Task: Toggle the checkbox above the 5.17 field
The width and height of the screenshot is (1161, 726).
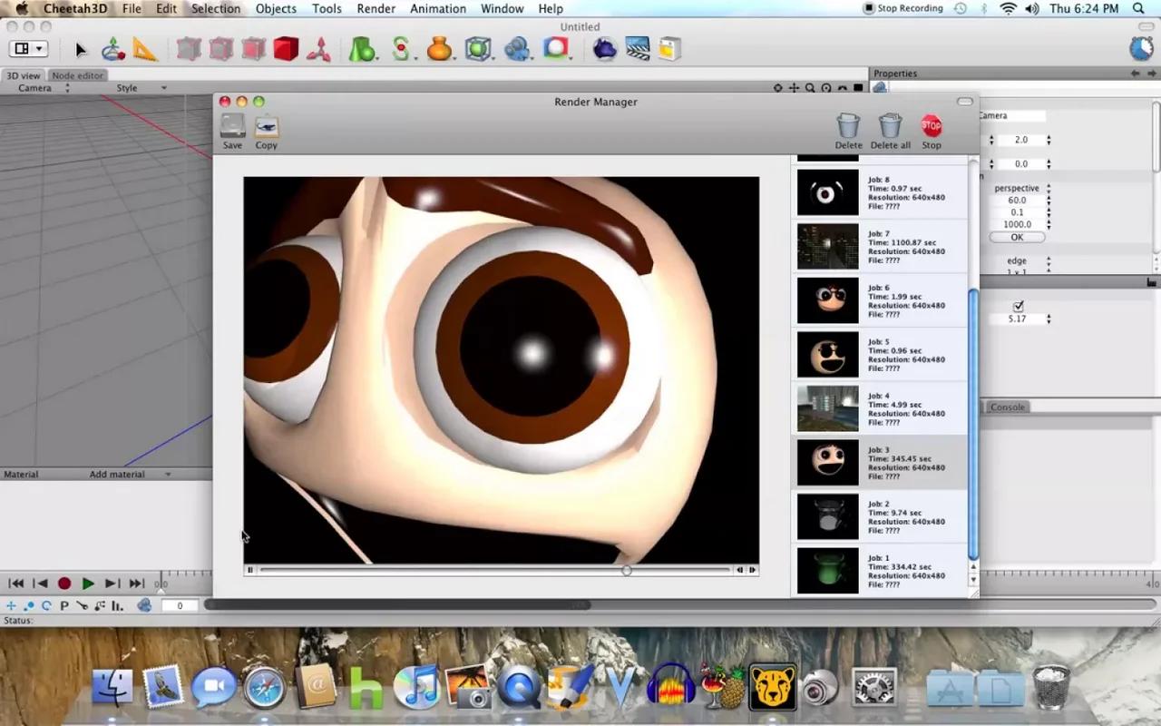Action: 1018,307
